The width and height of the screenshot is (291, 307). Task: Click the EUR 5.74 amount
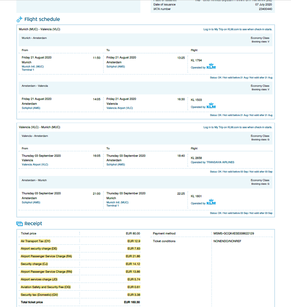[134, 279]
